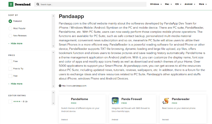Click the Price panel down arrow
Screen dimensions: 212x124
coord(53,86)
